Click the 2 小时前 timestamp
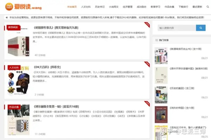Viewport: 211px width, 140px height. 39,94
